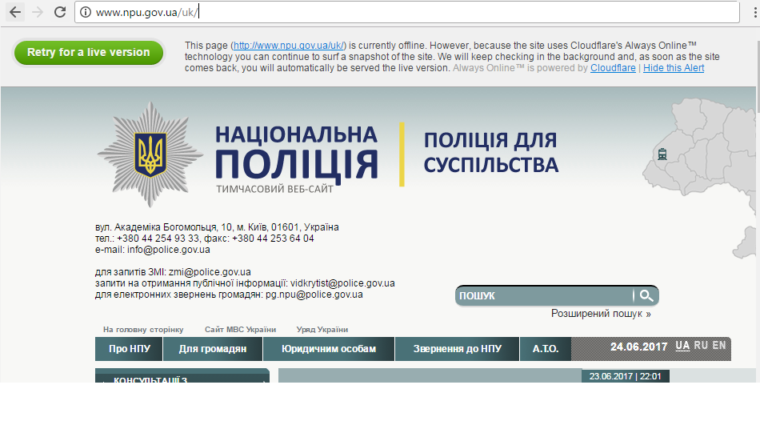Open the Для громадян menu
Screen dimensions: 760x441
tap(212, 349)
